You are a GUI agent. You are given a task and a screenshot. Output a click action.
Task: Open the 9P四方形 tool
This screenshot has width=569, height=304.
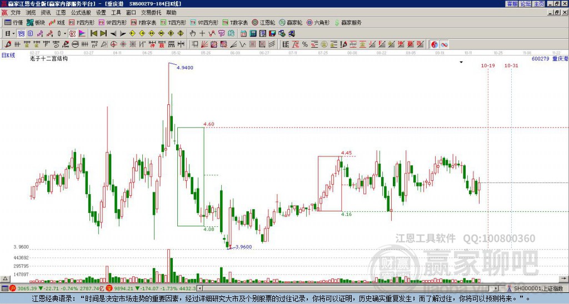pos(112,22)
